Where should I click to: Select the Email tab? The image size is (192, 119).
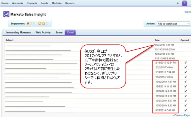pos(70,32)
